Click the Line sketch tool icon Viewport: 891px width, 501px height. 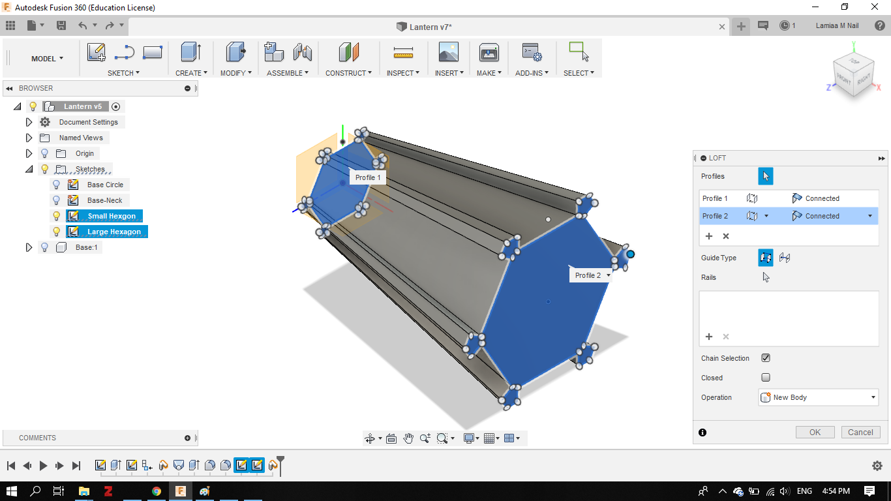pyautogui.click(x=125, y=52)
